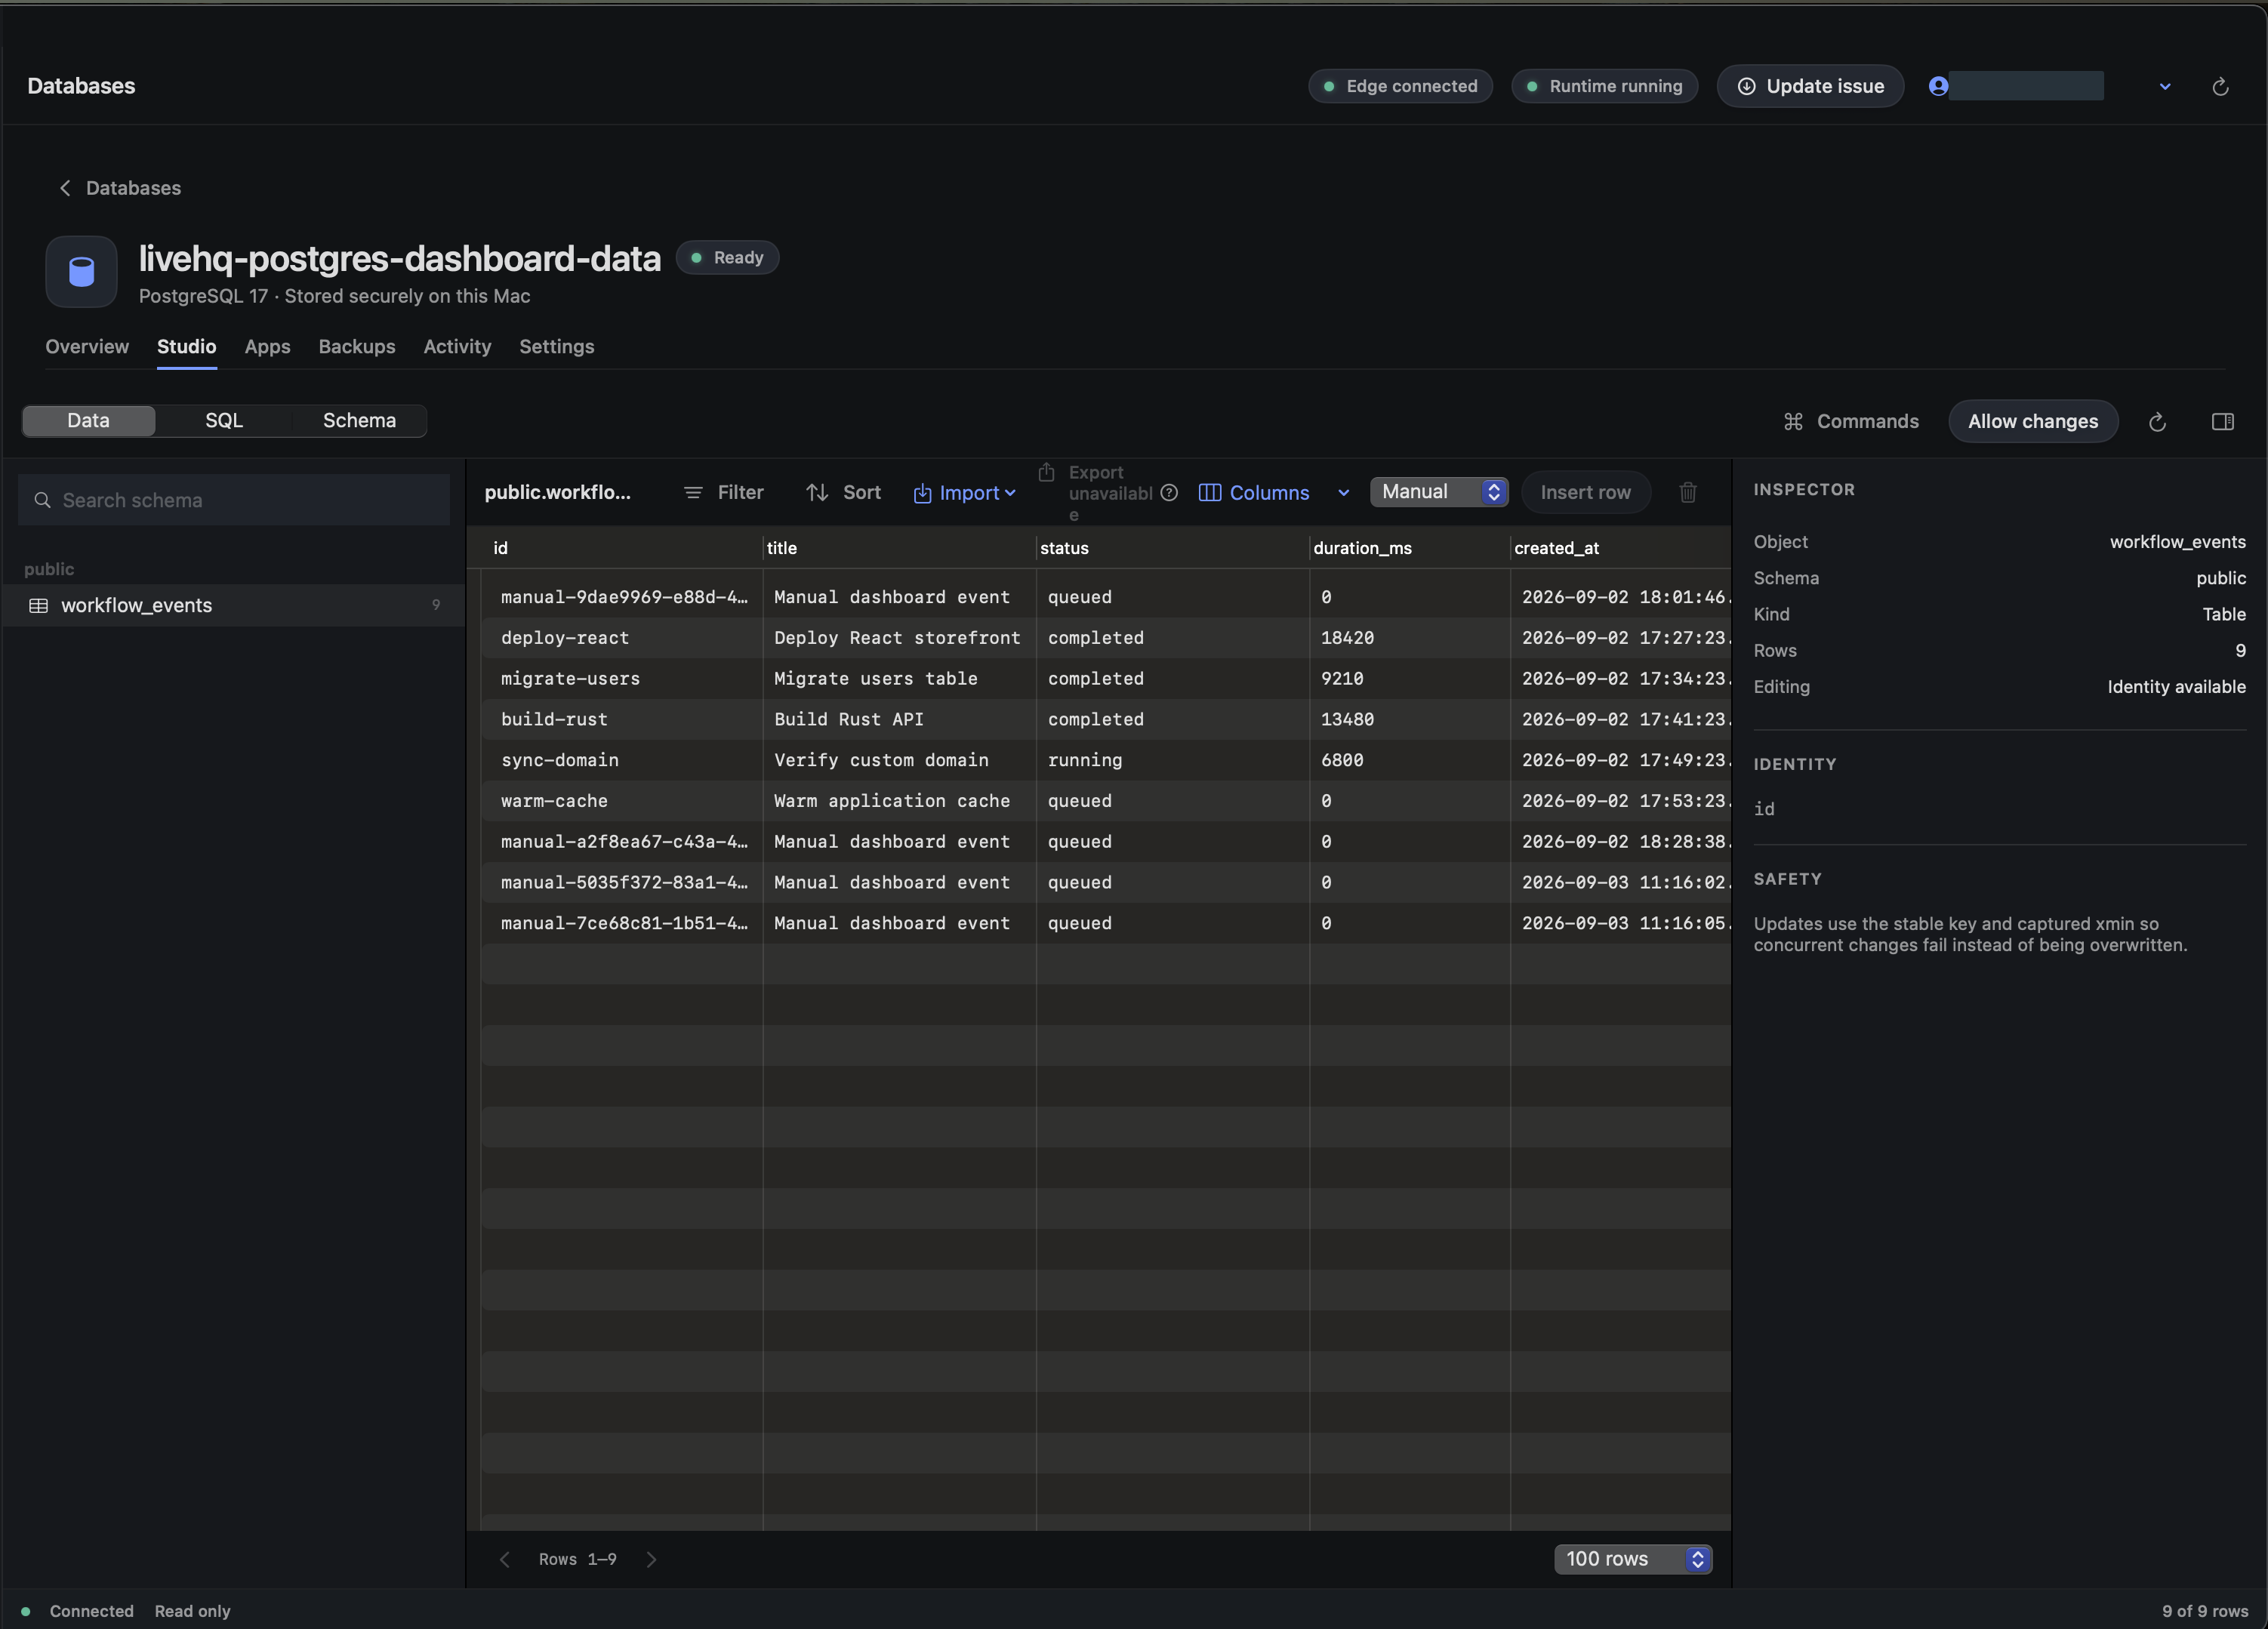
Task: Switch to SQL view segment
Action: pos(224,421)
